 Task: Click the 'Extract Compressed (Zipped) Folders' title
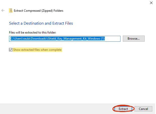(38, 11)
